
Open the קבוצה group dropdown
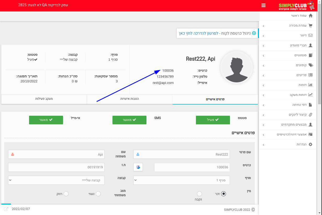pos(56,180)
